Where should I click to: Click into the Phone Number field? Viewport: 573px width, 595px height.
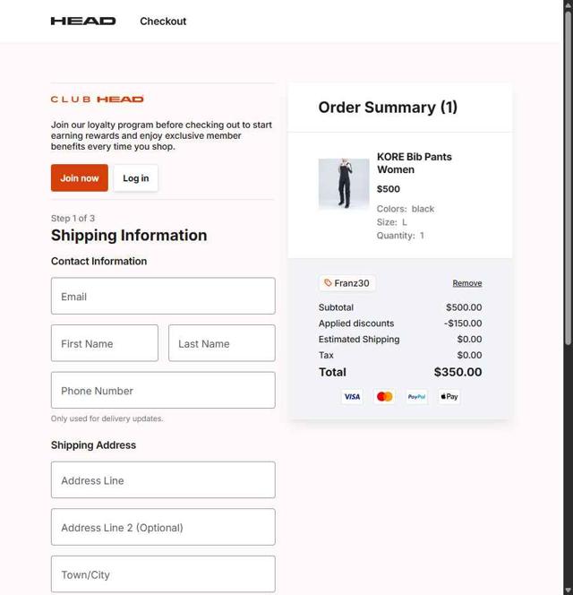coord(163,391)
